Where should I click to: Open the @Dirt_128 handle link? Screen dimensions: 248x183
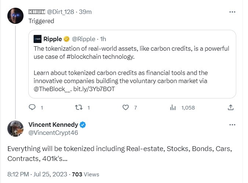pos(60,12)
